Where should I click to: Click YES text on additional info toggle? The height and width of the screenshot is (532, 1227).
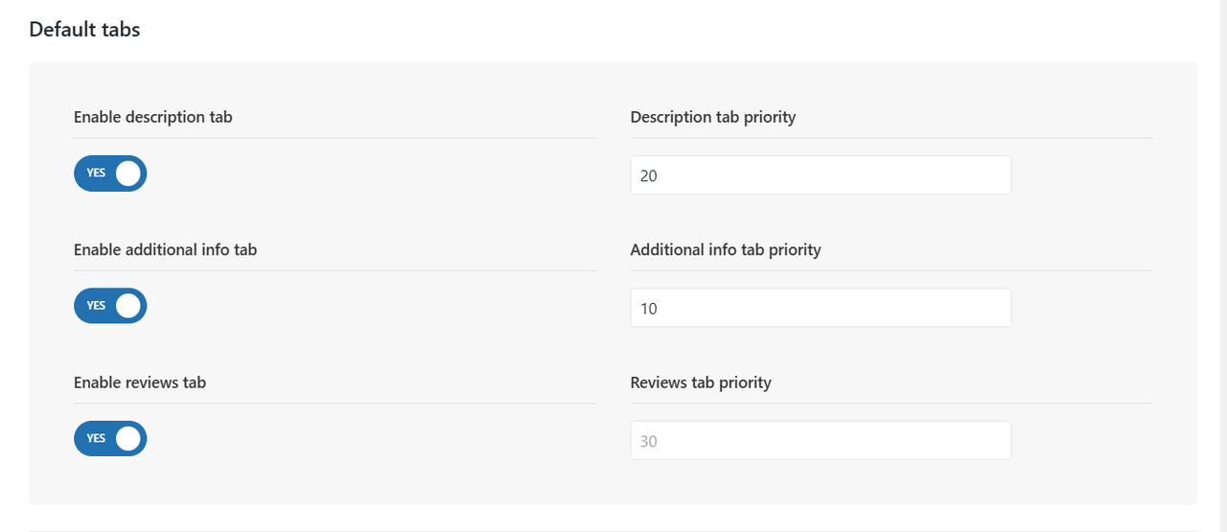[x=96, y=306]
